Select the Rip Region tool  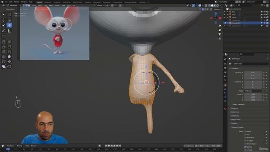[9, 67]
